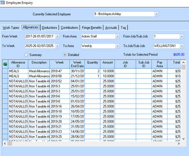
Task: Expand the To Week dropdown arrow
Action: click(x=57, y=46)
